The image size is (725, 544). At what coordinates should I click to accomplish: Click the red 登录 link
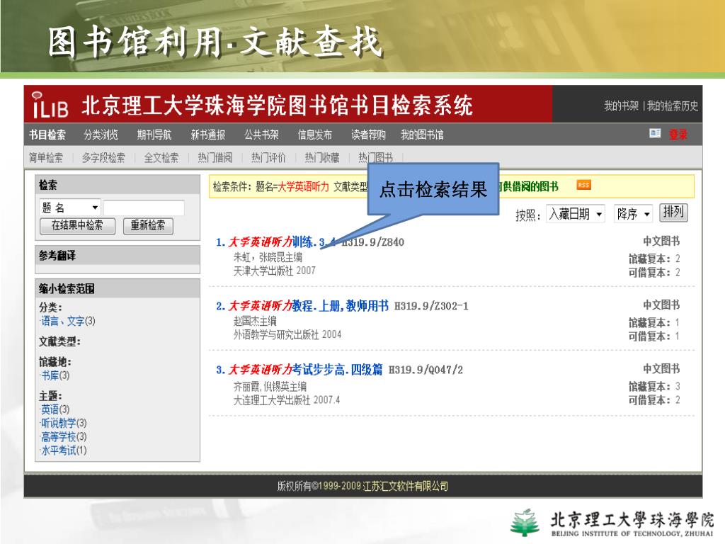coord(678,135)
